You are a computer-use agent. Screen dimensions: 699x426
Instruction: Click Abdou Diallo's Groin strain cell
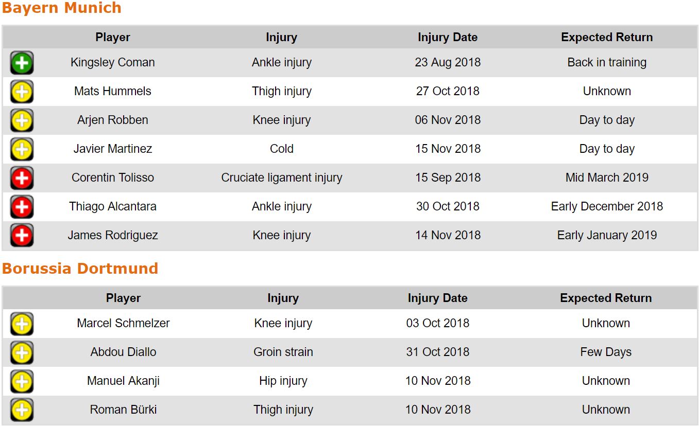click(283, 352)
